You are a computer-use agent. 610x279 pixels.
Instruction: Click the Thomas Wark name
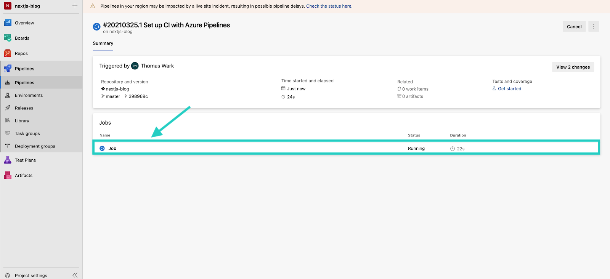pos(157,66)
